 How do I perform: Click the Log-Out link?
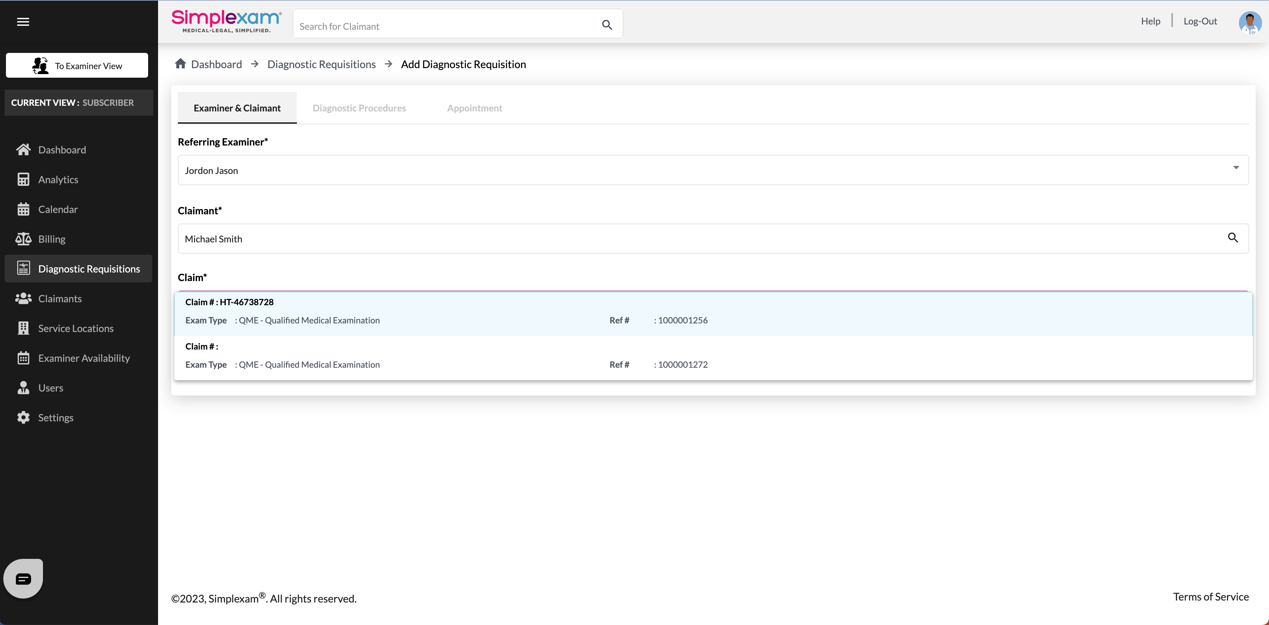point(1200,21)
